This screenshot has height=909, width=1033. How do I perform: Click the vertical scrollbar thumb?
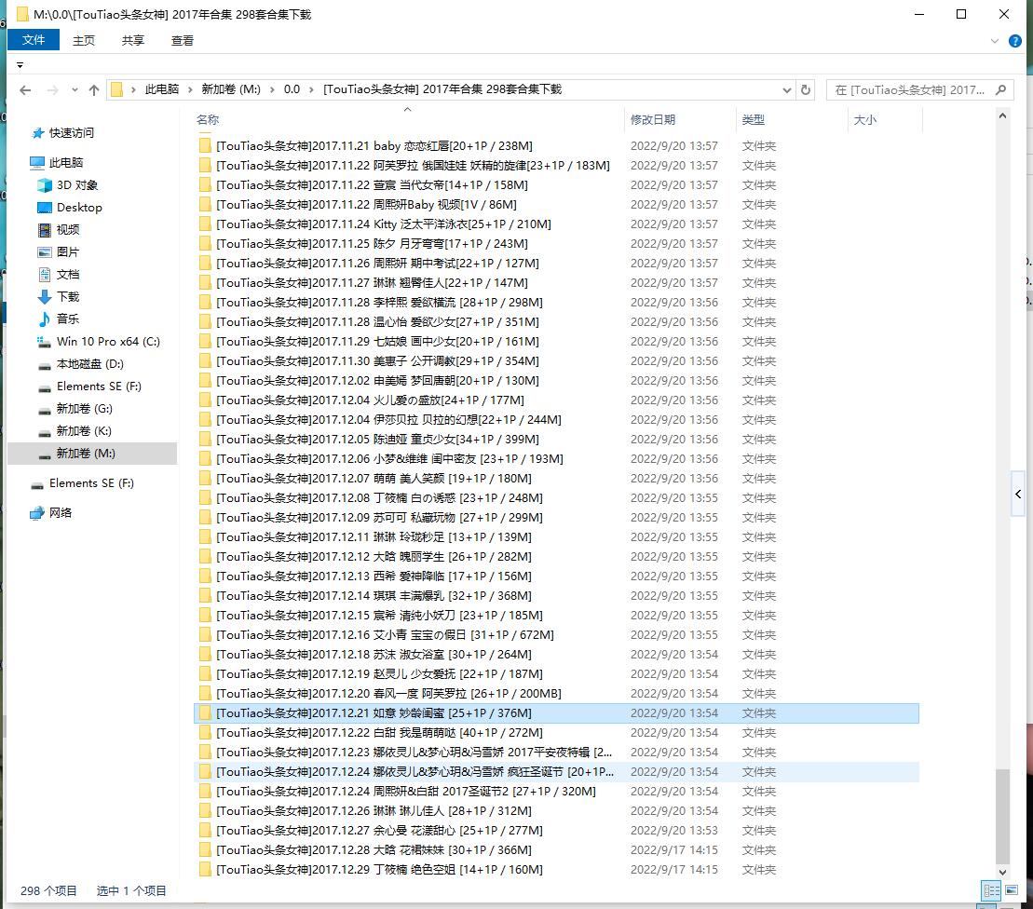pos(1002,816)
